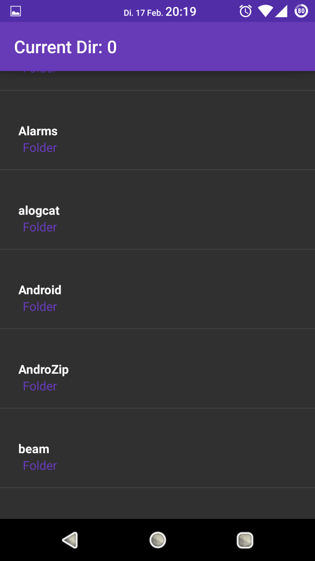Tap the image notification icon

click(16, 11)
